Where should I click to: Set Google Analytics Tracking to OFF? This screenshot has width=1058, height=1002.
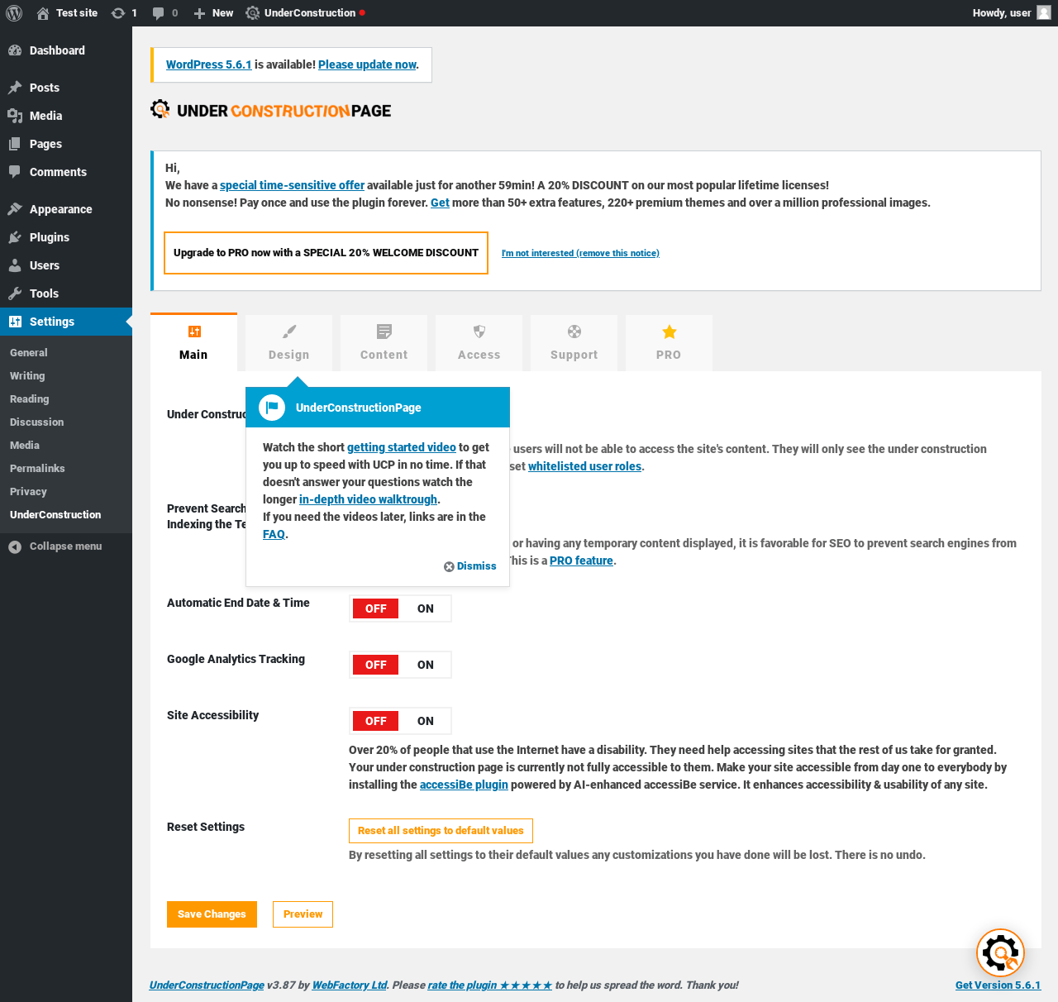point(376,665)
